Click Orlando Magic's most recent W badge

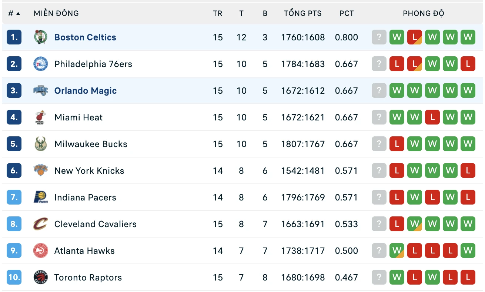(x=397, y=90)
